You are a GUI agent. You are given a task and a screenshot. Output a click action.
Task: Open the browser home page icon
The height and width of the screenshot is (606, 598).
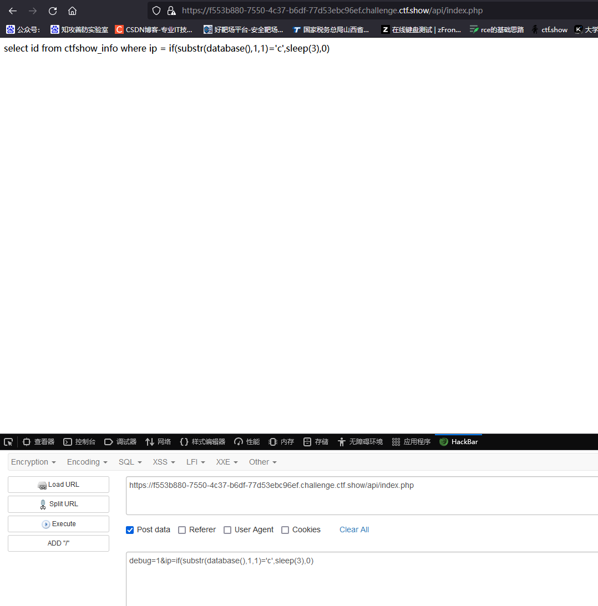pos(72,11)
